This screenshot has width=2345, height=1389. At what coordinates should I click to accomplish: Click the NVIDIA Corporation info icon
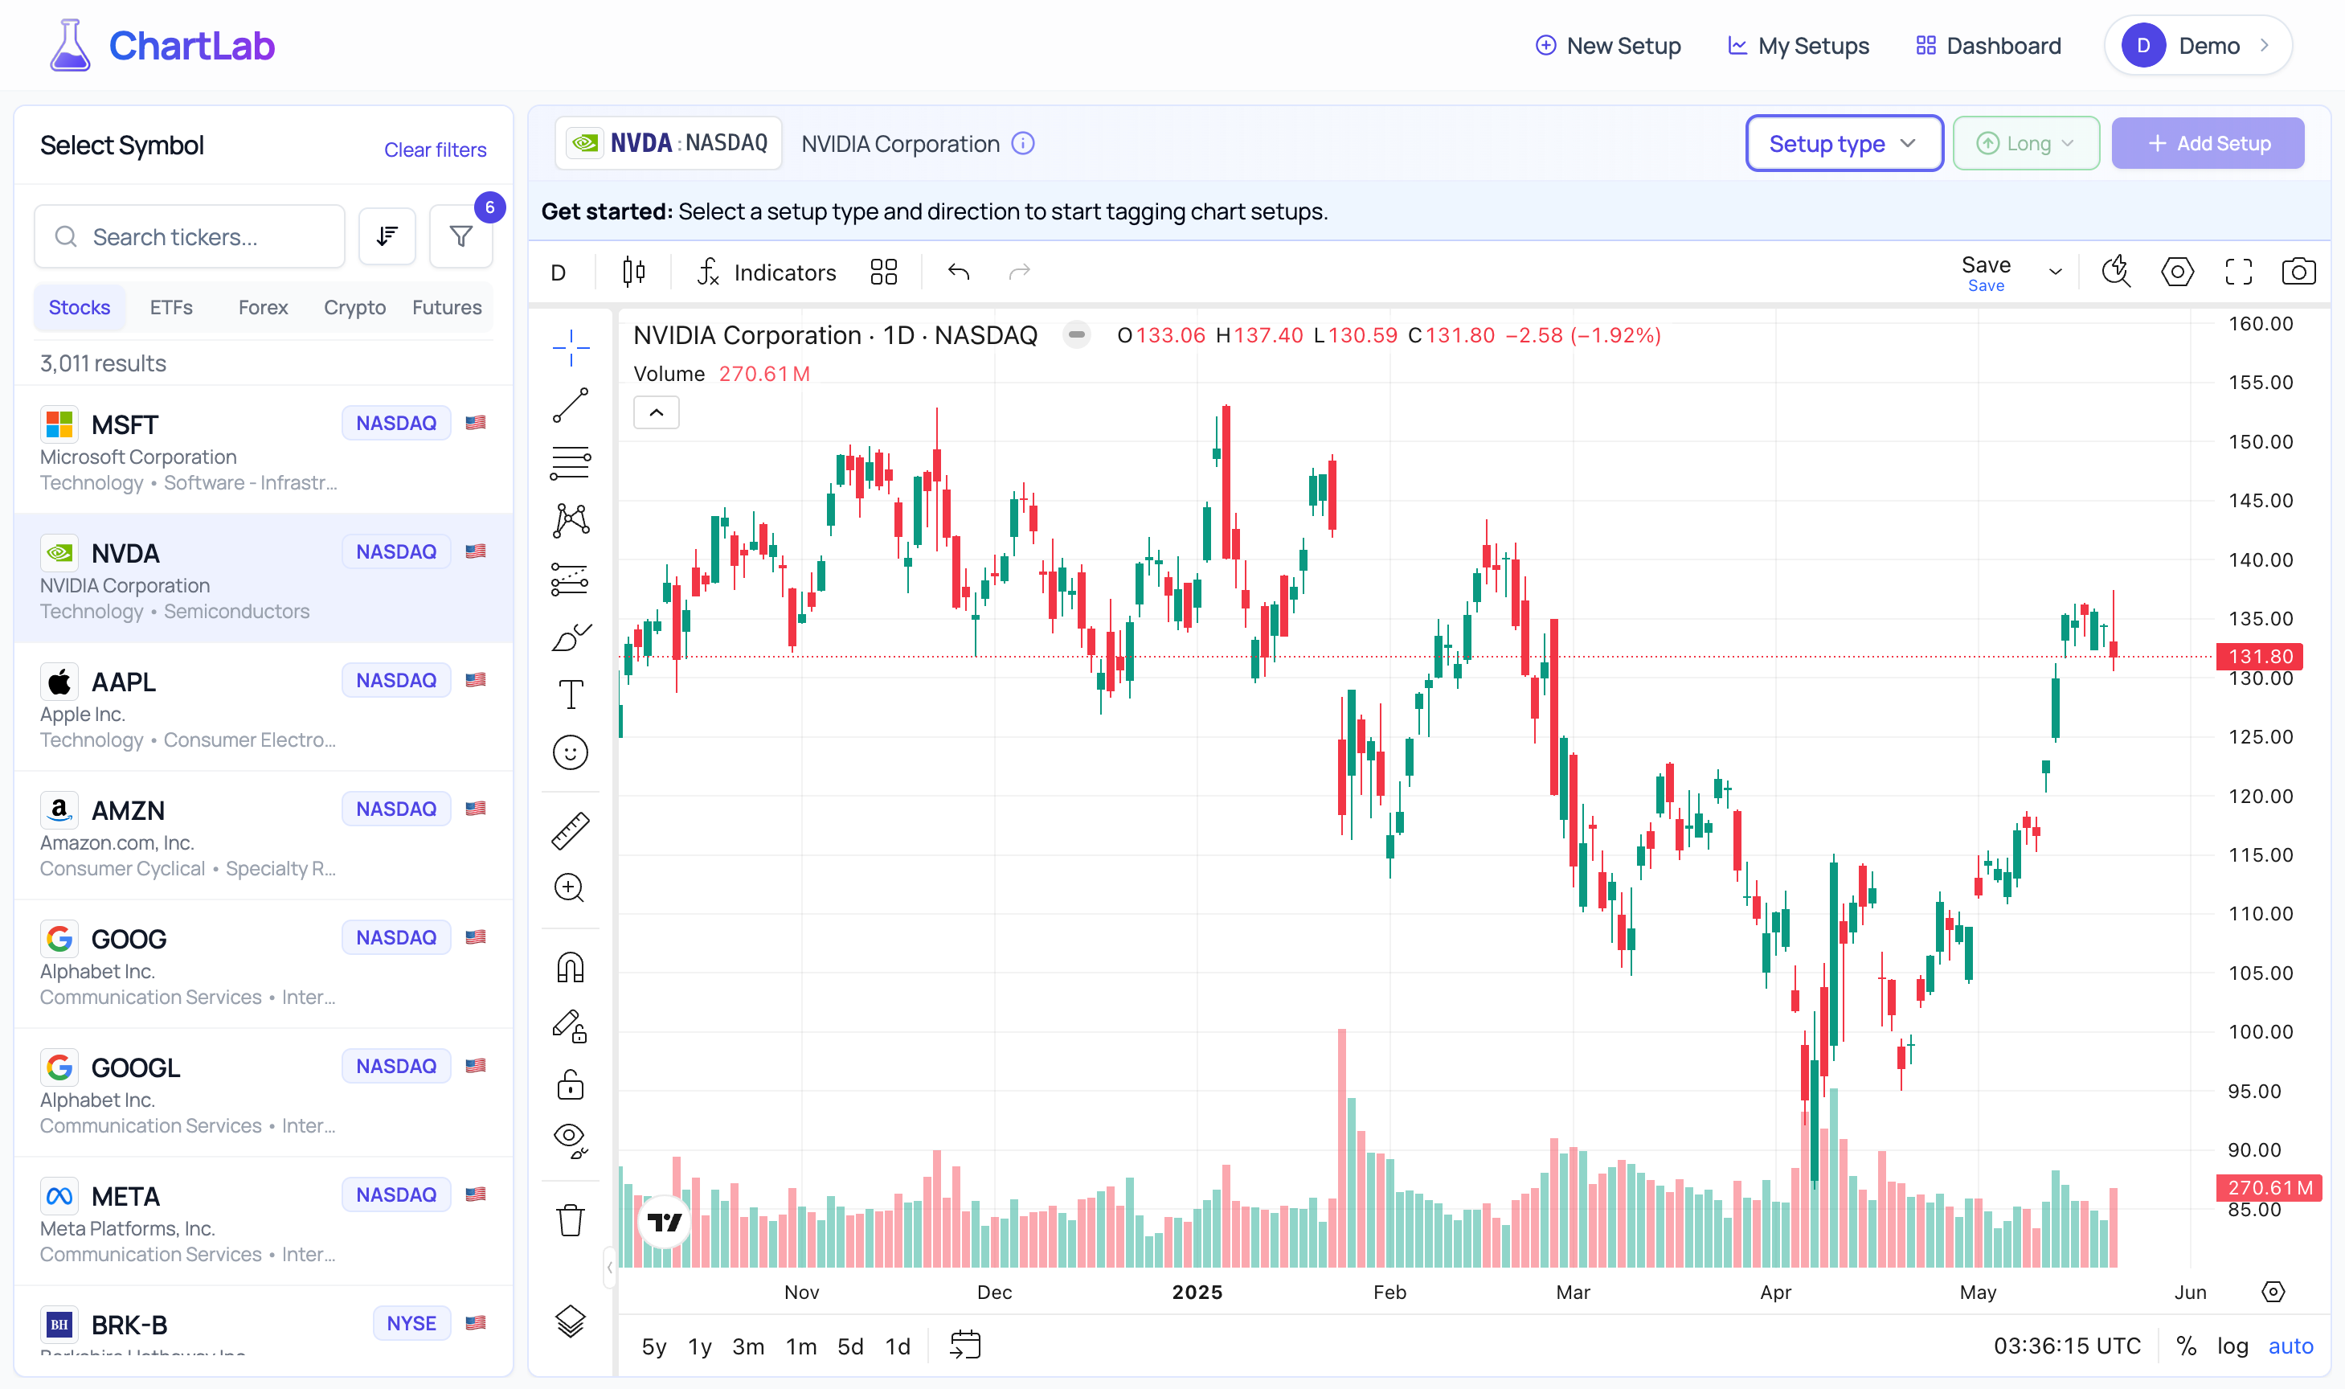click(x=1023, y=143)
